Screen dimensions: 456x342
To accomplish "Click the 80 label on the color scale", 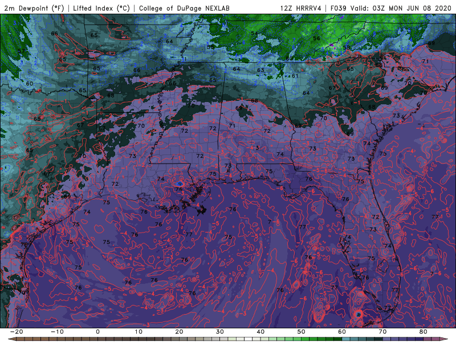I will tap(424, 332).
